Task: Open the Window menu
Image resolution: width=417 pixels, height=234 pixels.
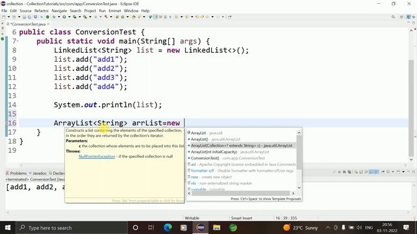Action: [x=131, y=10]
